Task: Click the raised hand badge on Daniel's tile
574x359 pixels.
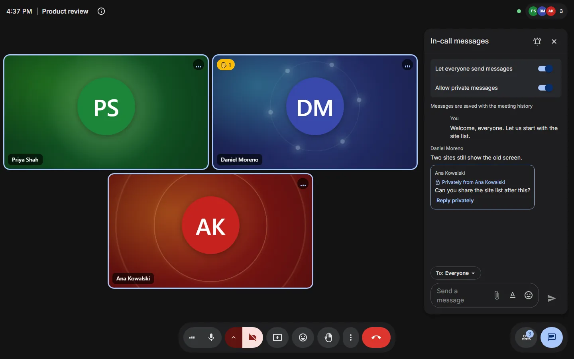Action: tap(226, 65)
